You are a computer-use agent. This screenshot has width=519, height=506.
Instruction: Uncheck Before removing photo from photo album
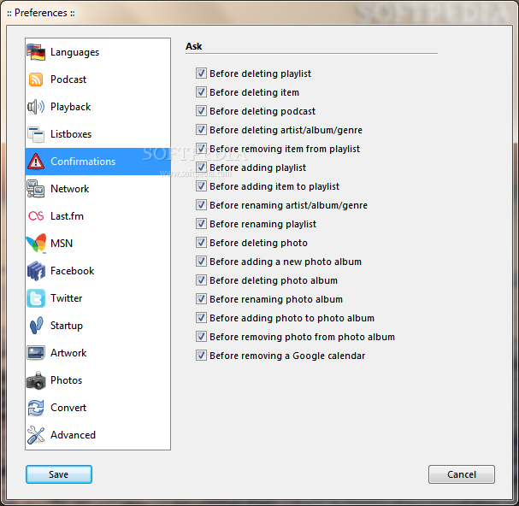click(201, 337)
